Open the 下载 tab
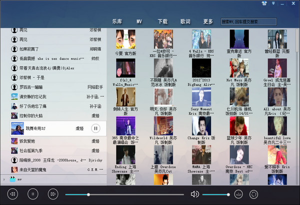The width and height of the screenshot is (300, 205). [162, 21]
